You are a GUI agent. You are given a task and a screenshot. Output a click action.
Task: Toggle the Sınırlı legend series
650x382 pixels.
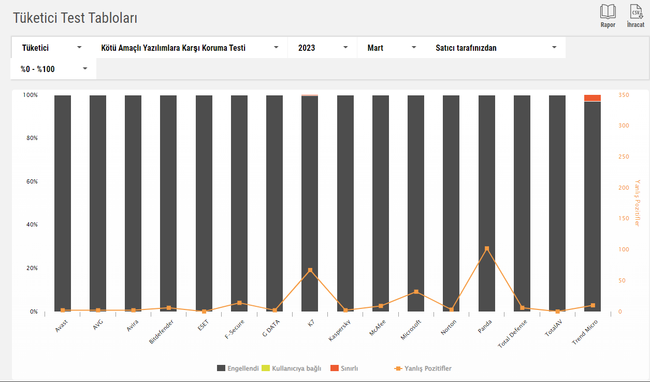coord(344,369)
